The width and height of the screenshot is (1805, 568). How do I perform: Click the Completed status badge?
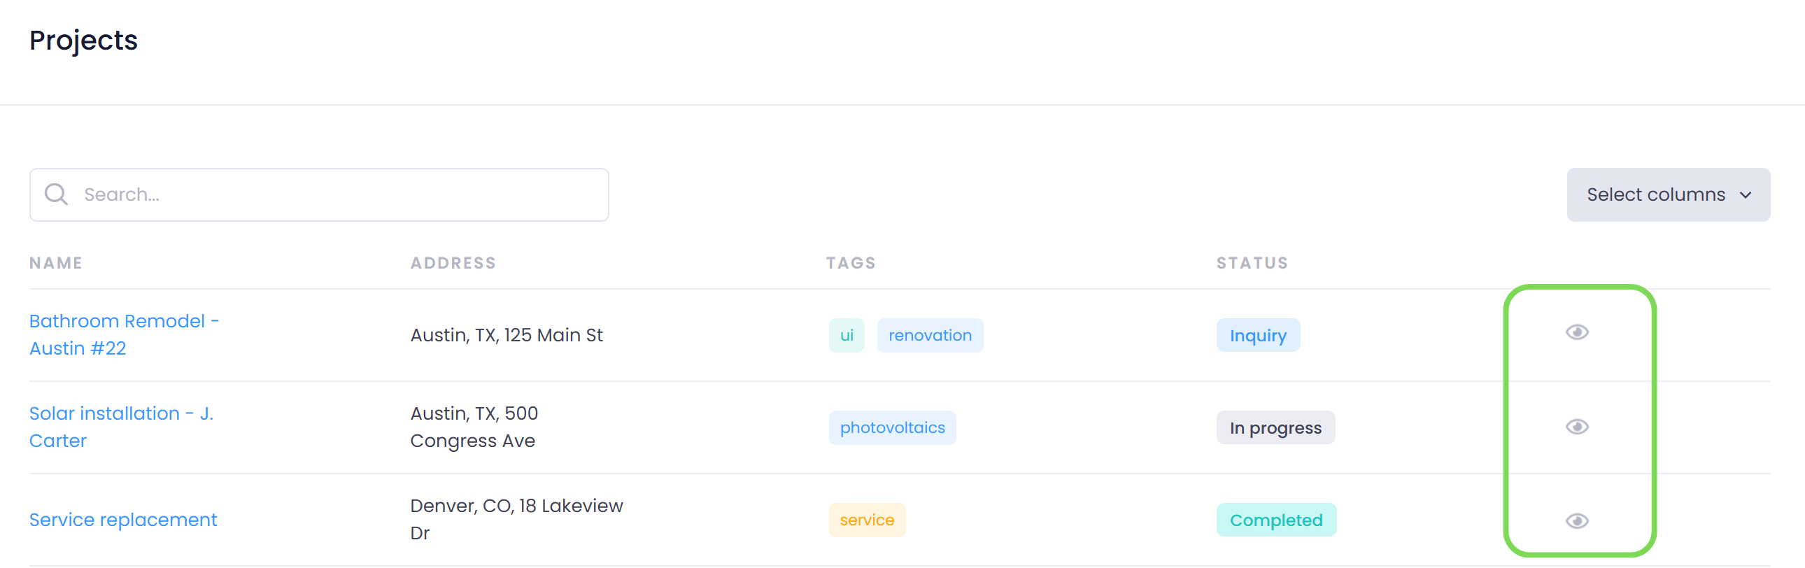pyautogui.click(x=1275, y=520)
